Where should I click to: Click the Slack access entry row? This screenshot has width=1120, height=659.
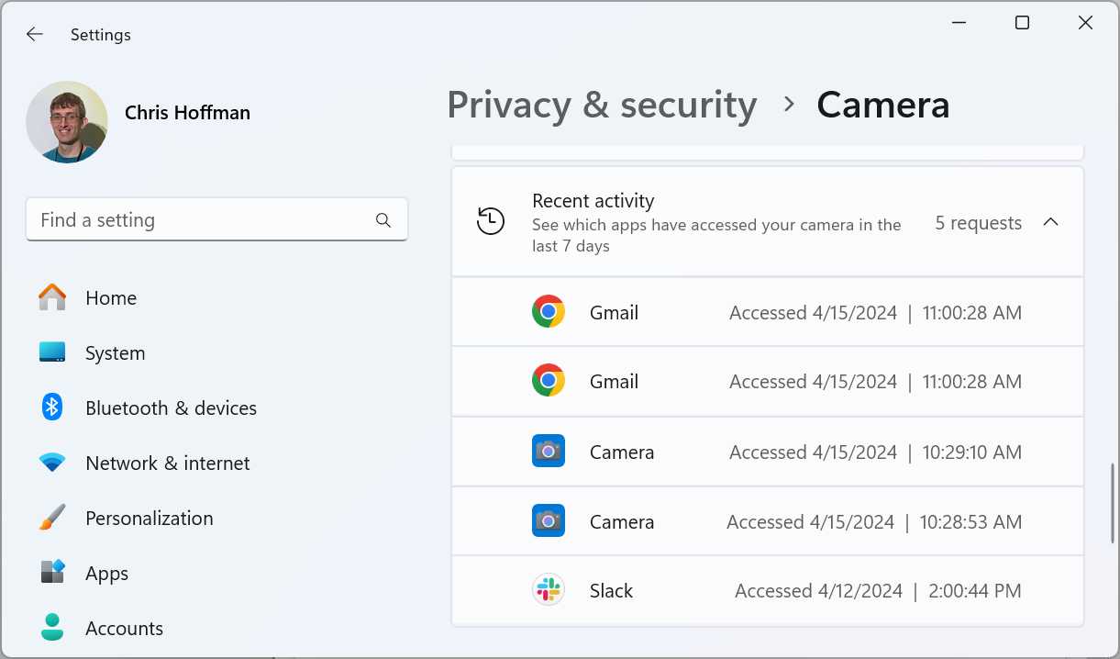pos(768,589)
